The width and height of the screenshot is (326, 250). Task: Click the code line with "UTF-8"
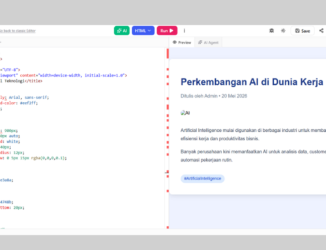coord(10,70)
